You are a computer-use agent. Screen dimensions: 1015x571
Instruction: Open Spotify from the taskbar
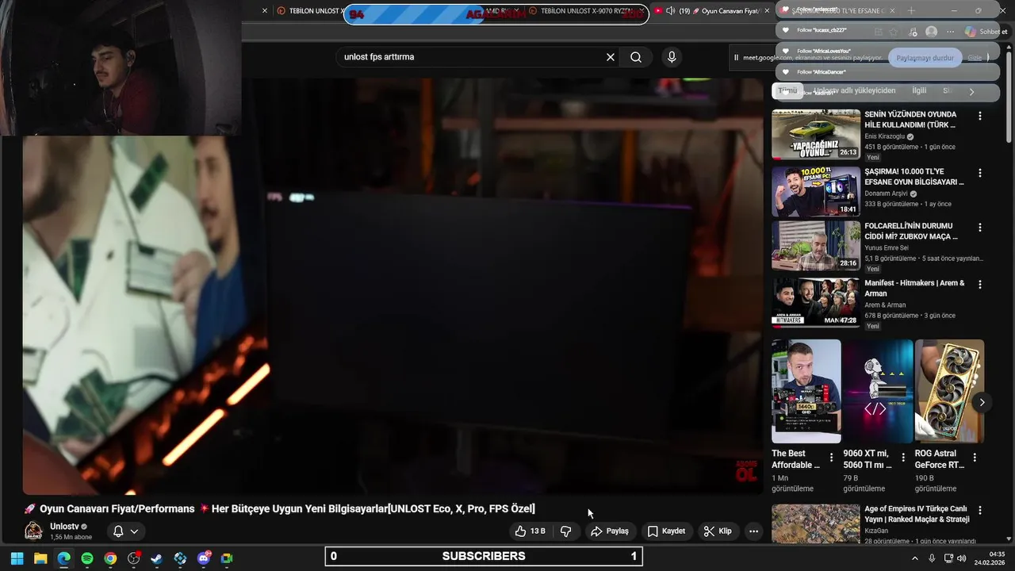tap(87, 558)
